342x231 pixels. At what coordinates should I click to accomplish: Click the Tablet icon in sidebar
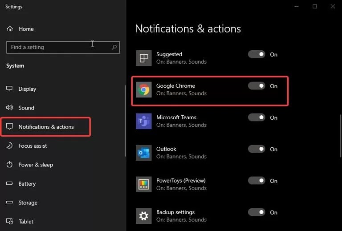[x=9, y=221]
